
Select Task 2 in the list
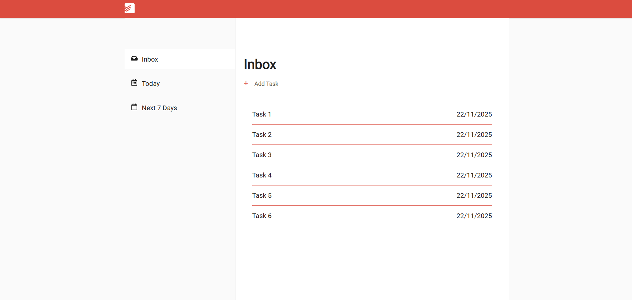point(262,135)
